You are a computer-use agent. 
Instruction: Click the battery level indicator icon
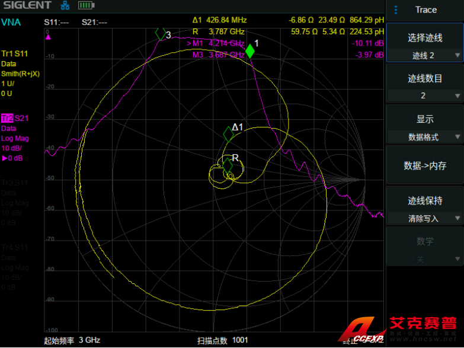click(x=86, y=6)
